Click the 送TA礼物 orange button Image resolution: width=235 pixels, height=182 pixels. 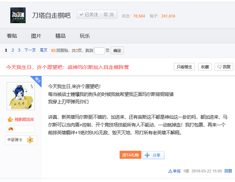click(130, 155)
